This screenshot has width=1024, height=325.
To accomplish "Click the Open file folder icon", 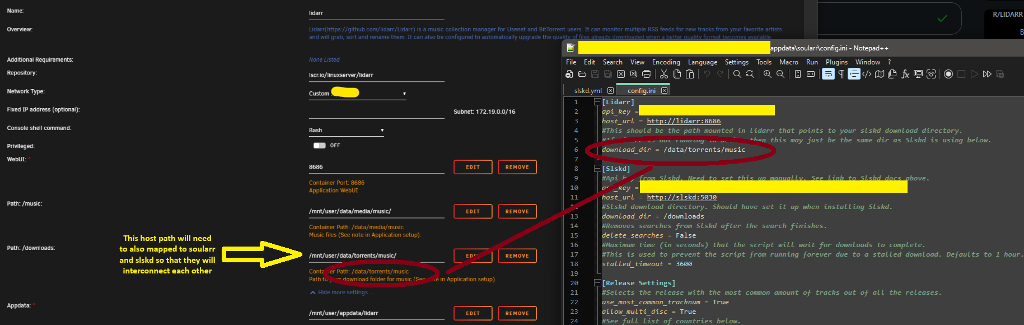I will click(582, 74).
